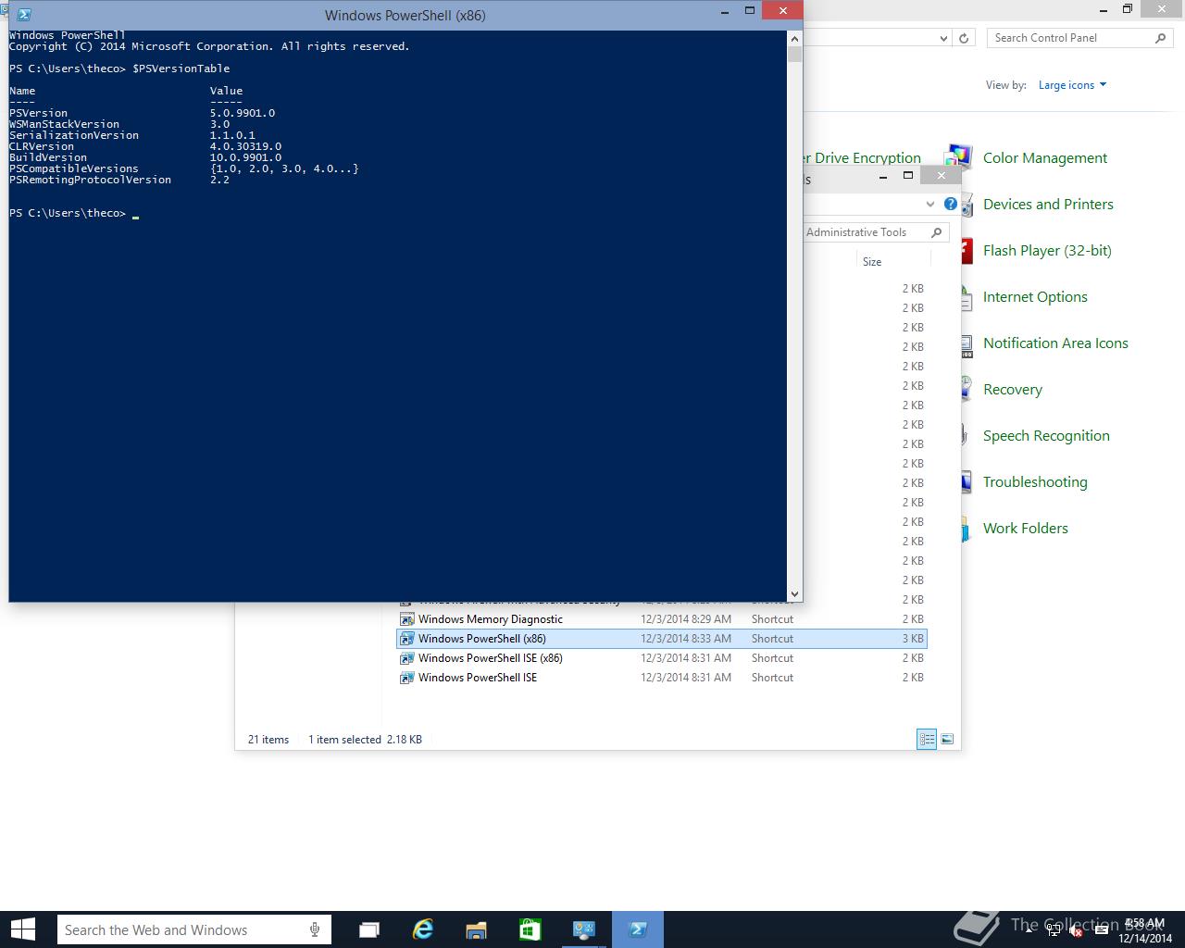This screenshot has width=1185, height=948.
Task: Select Windows PowerShell (x86) shortcut
Action: [662, 639]
